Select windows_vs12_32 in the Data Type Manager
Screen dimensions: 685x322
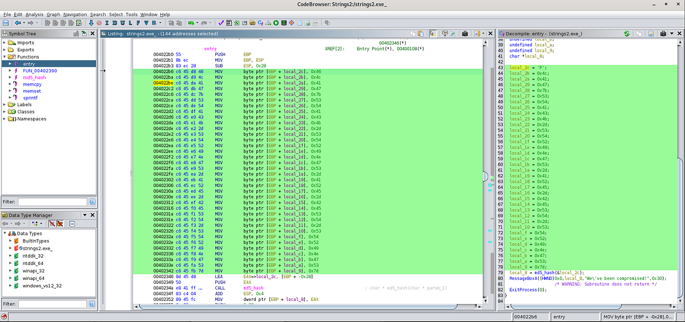(42, 286)
